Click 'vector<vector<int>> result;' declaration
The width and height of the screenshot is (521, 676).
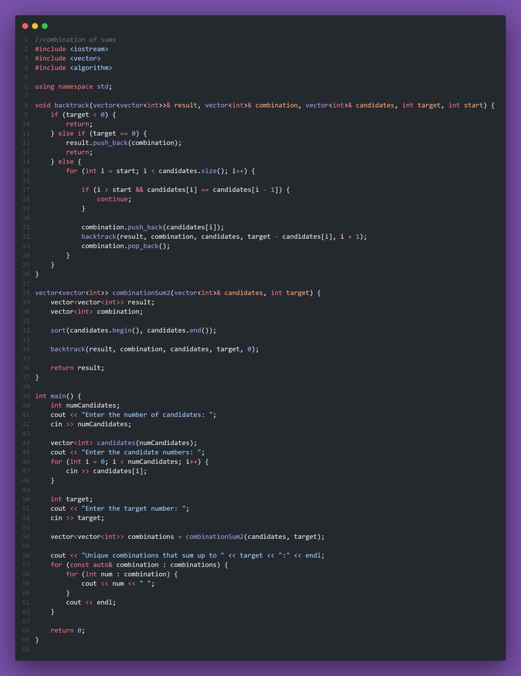pos(102,302)
